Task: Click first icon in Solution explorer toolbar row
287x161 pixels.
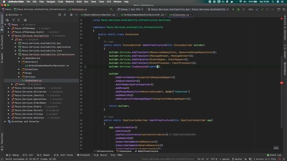Action: 7,20
